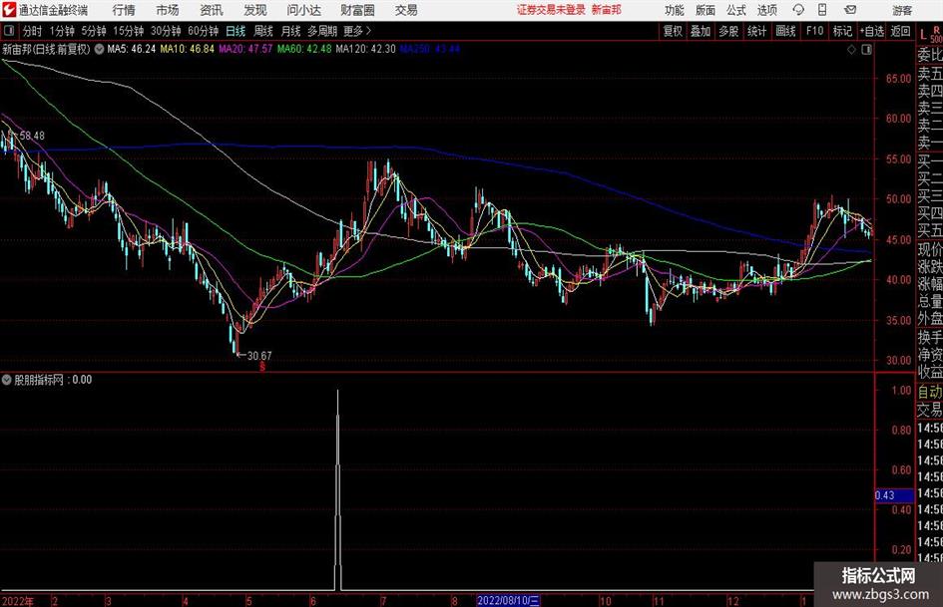This screenshot has width=943, height=607.
Task: Click the 统计 statistics toolbar button
Action: 756,31
